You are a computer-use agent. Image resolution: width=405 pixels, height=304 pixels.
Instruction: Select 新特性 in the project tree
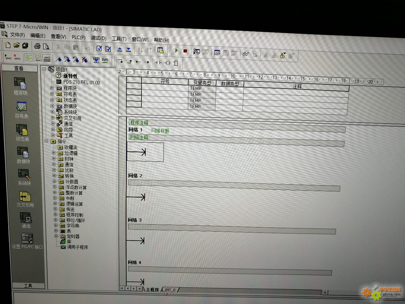click(x=70, y=76)
